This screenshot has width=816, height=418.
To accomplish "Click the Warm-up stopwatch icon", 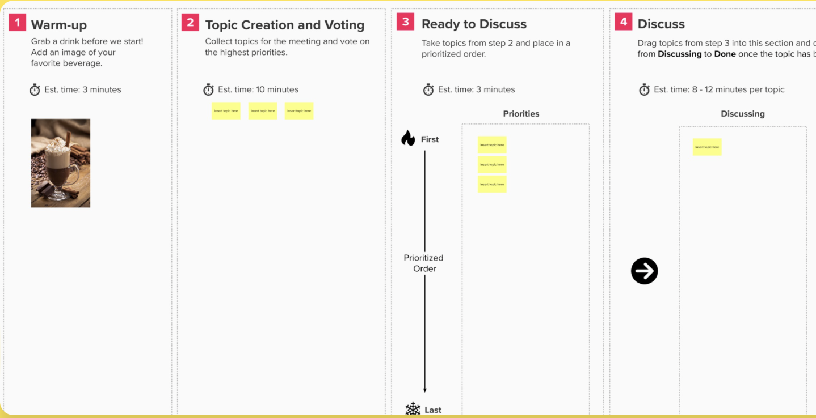I will click(35, 89).
